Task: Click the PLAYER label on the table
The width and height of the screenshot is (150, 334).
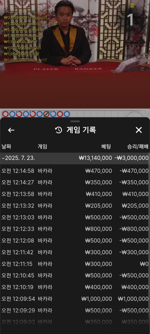Action: point(46,69)
